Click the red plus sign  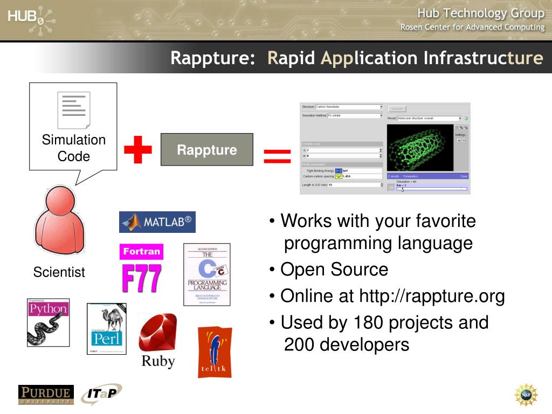(x=137, y=150)
